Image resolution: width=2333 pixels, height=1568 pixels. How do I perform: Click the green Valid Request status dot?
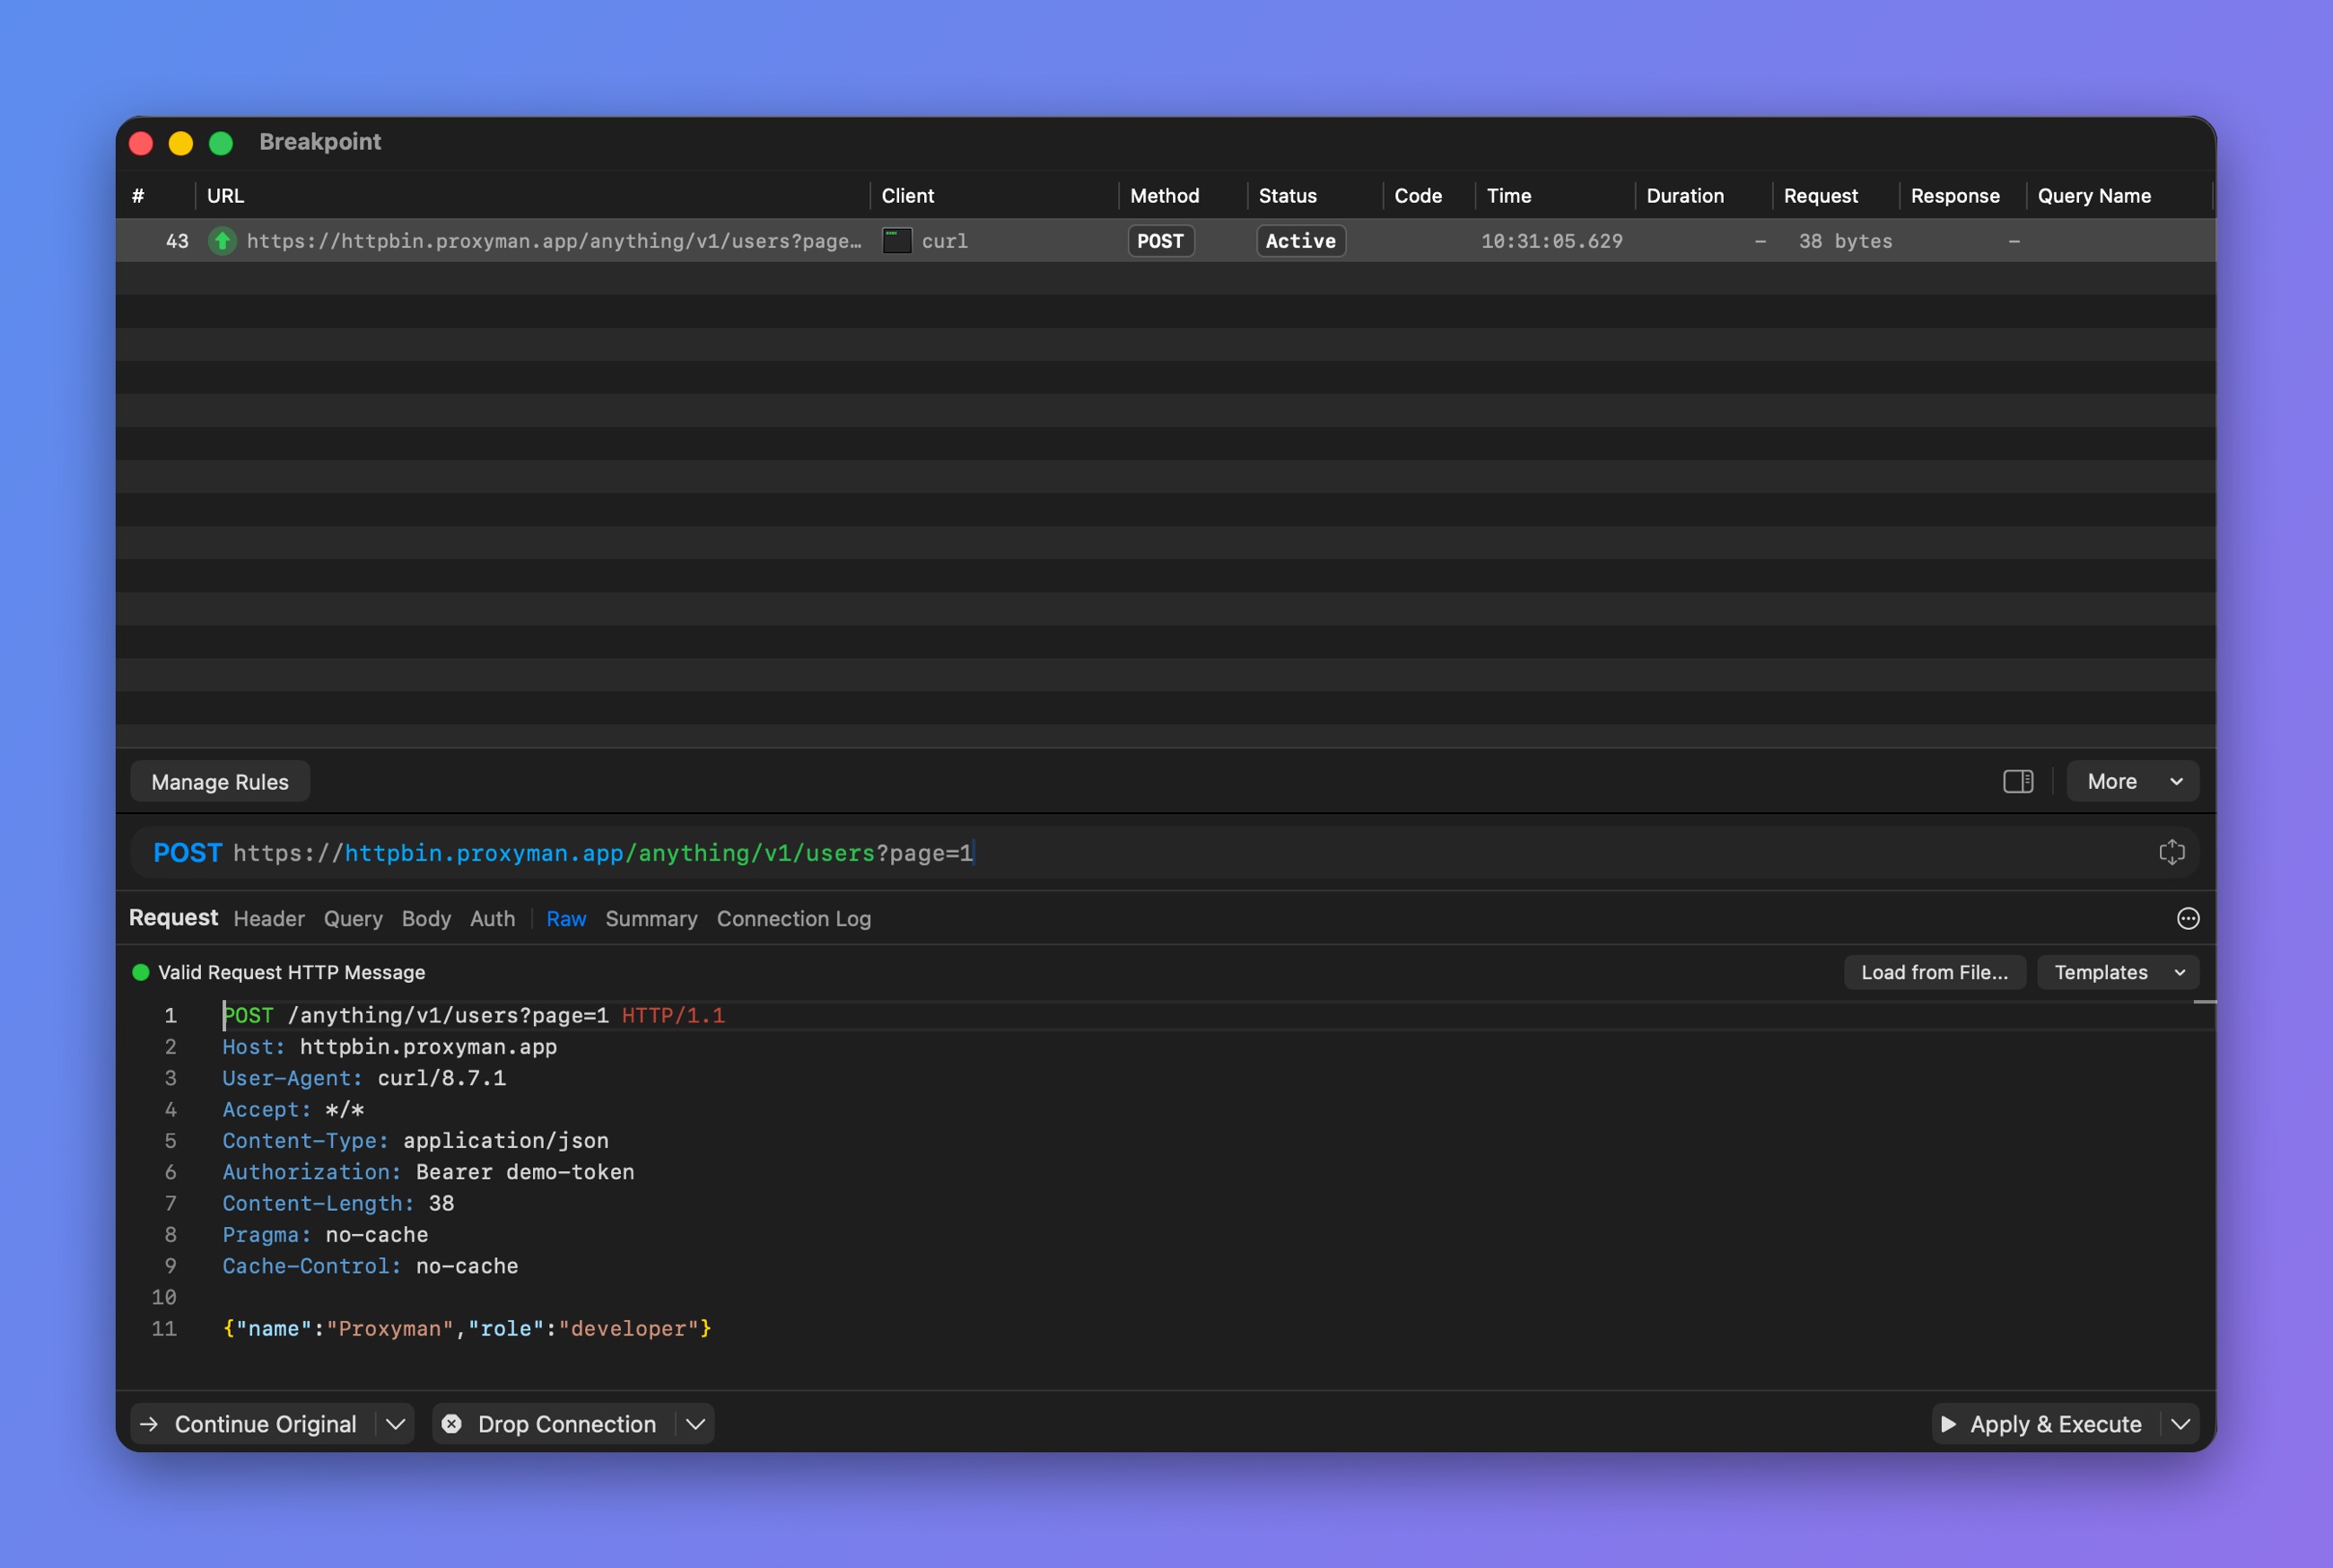[x=141, y=972]
